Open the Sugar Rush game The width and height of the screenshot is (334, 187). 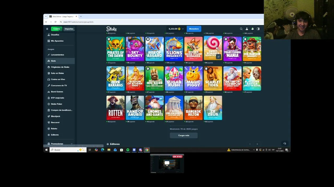click(174, 78)
